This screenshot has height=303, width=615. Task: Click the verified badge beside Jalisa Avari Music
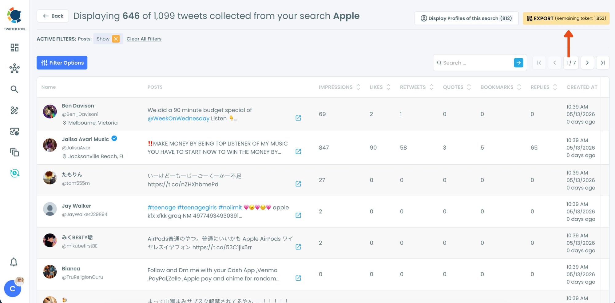tap(114, 139)
